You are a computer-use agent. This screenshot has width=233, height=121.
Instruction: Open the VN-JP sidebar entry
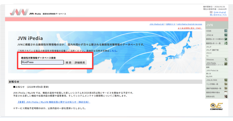[209, 47]
